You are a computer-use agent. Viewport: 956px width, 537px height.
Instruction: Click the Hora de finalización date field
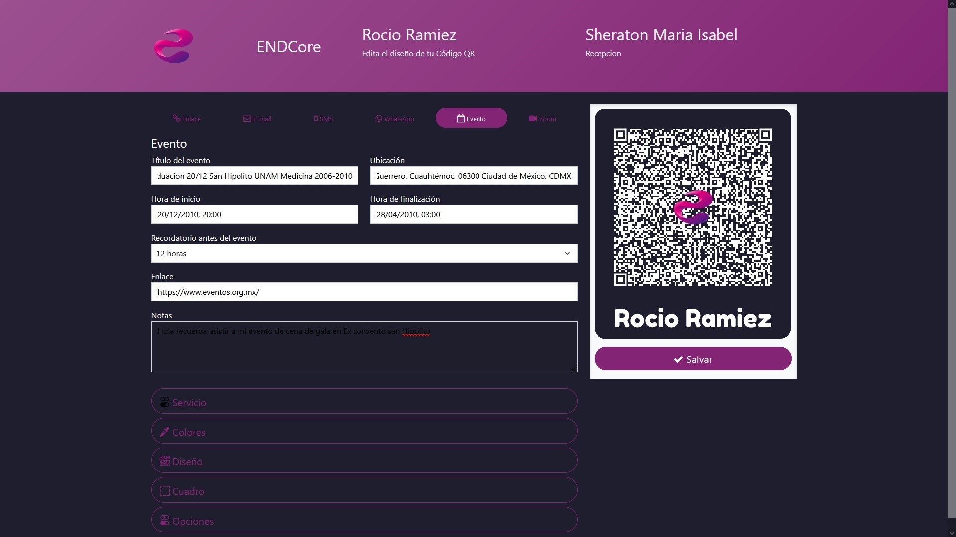474,214
